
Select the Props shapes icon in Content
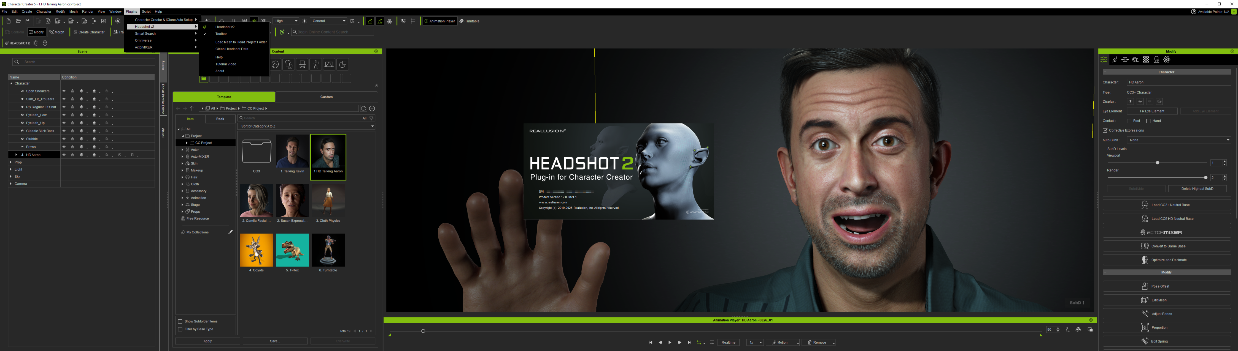pyautogui.click(x=343, y=65)
